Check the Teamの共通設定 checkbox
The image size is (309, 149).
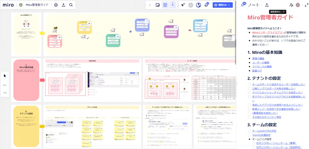point(250,135)
